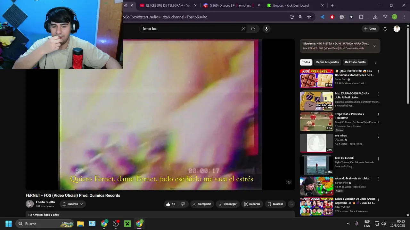
Task: Open the 'Fosito Suelto' channel link
Action: point(45,202)
